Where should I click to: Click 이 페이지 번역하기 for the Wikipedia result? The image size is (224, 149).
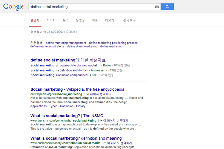coord(99,94)
